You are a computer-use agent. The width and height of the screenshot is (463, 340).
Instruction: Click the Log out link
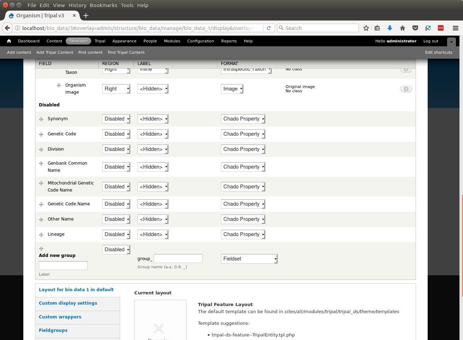(430, 41)
